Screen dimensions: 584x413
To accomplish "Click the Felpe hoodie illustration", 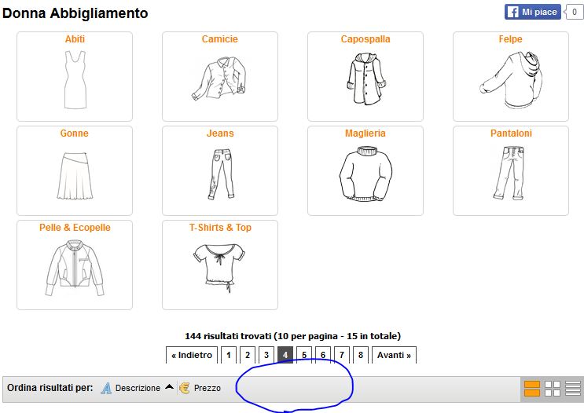I will coord(511,79).
